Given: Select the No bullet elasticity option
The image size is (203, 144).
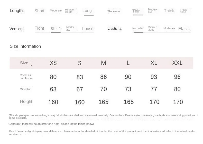Looking at the screenshot, I should click(138, 28).
